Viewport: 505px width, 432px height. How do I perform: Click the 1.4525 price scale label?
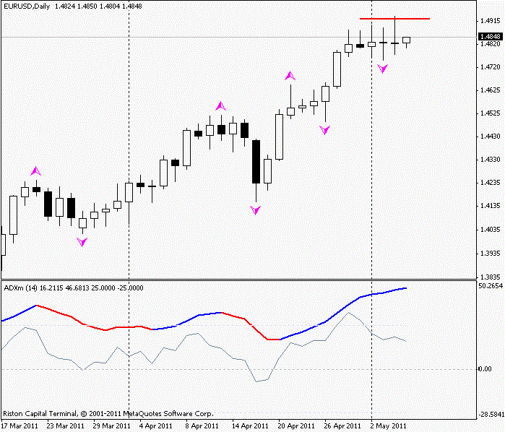coord(490,113)
